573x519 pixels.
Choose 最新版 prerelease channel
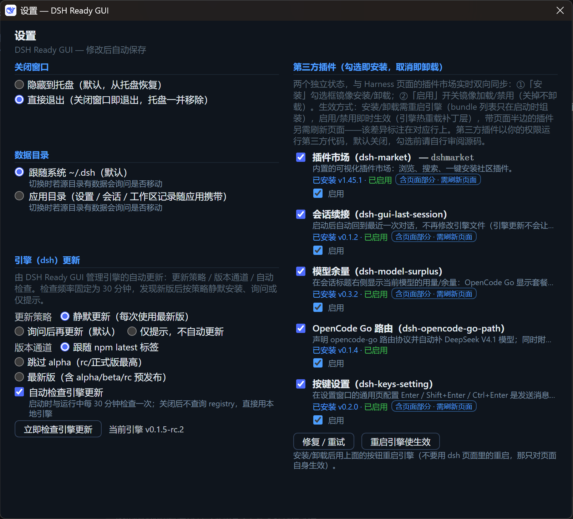coord(19,377)
